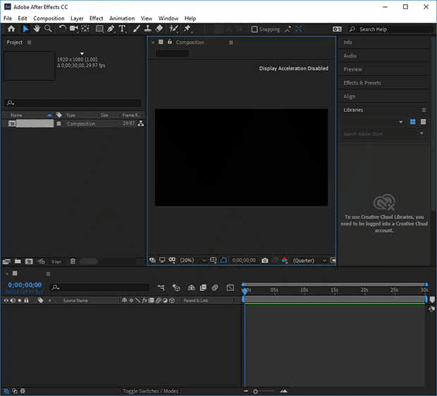Select the Hand tool
Viewport: 437px width, 396px height.
(x=37, y=29)
